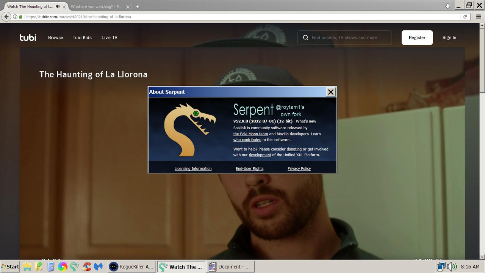Image resolution: width=485 pixels, height=273 pixels.
Task: Open the What's new link
Action: pos(306,121)
